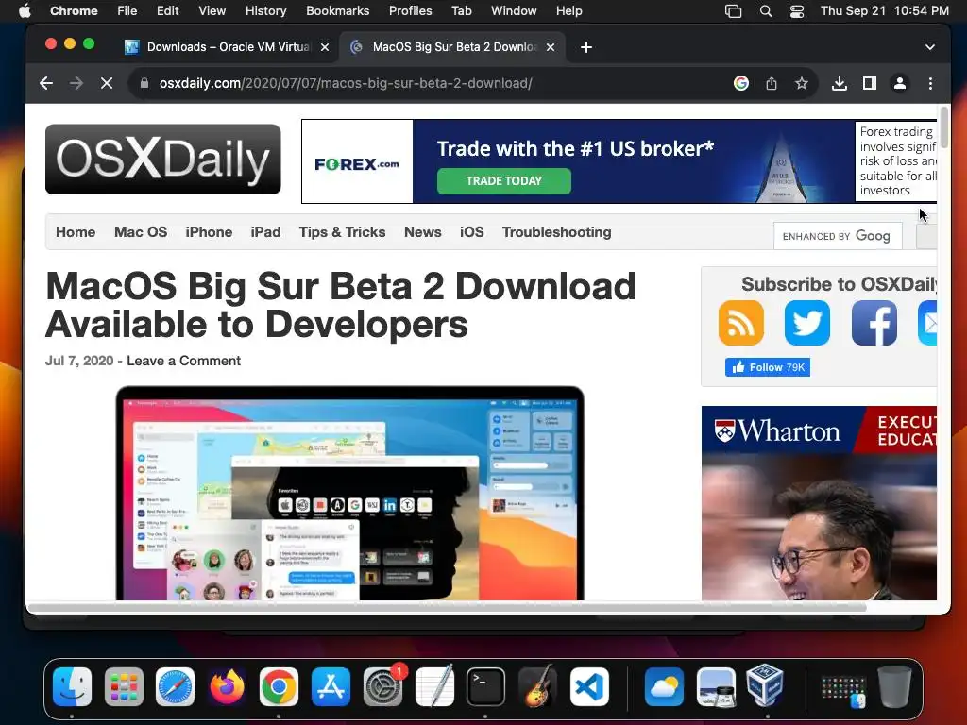Toggle the Chrome side panel icon

click(x=870, y=83)
